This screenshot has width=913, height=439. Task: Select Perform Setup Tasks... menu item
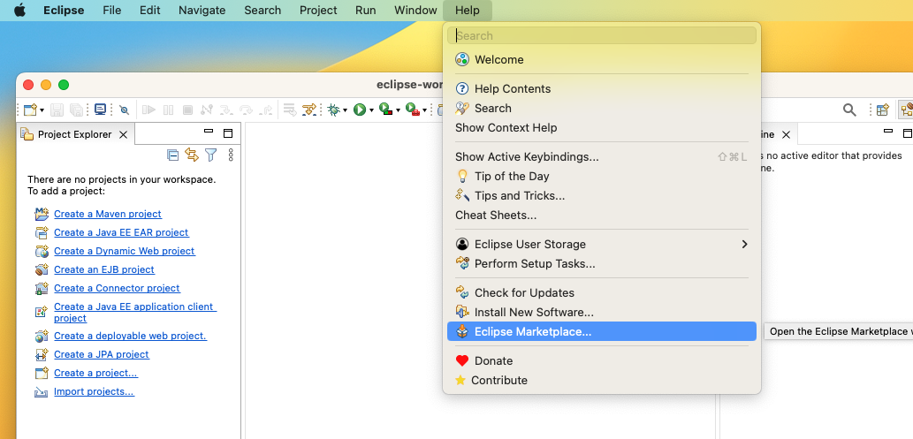[x=602, y=264]
